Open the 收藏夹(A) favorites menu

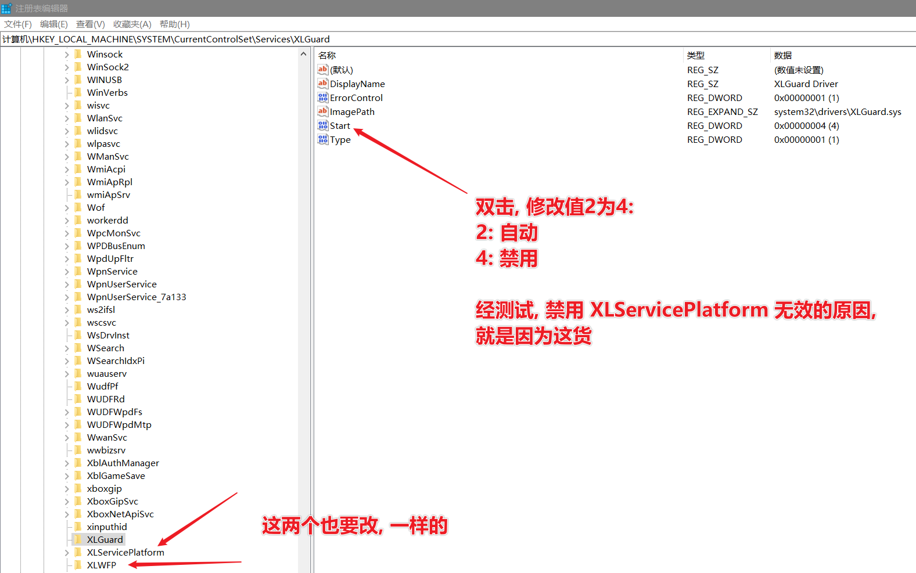click(132, 24)
